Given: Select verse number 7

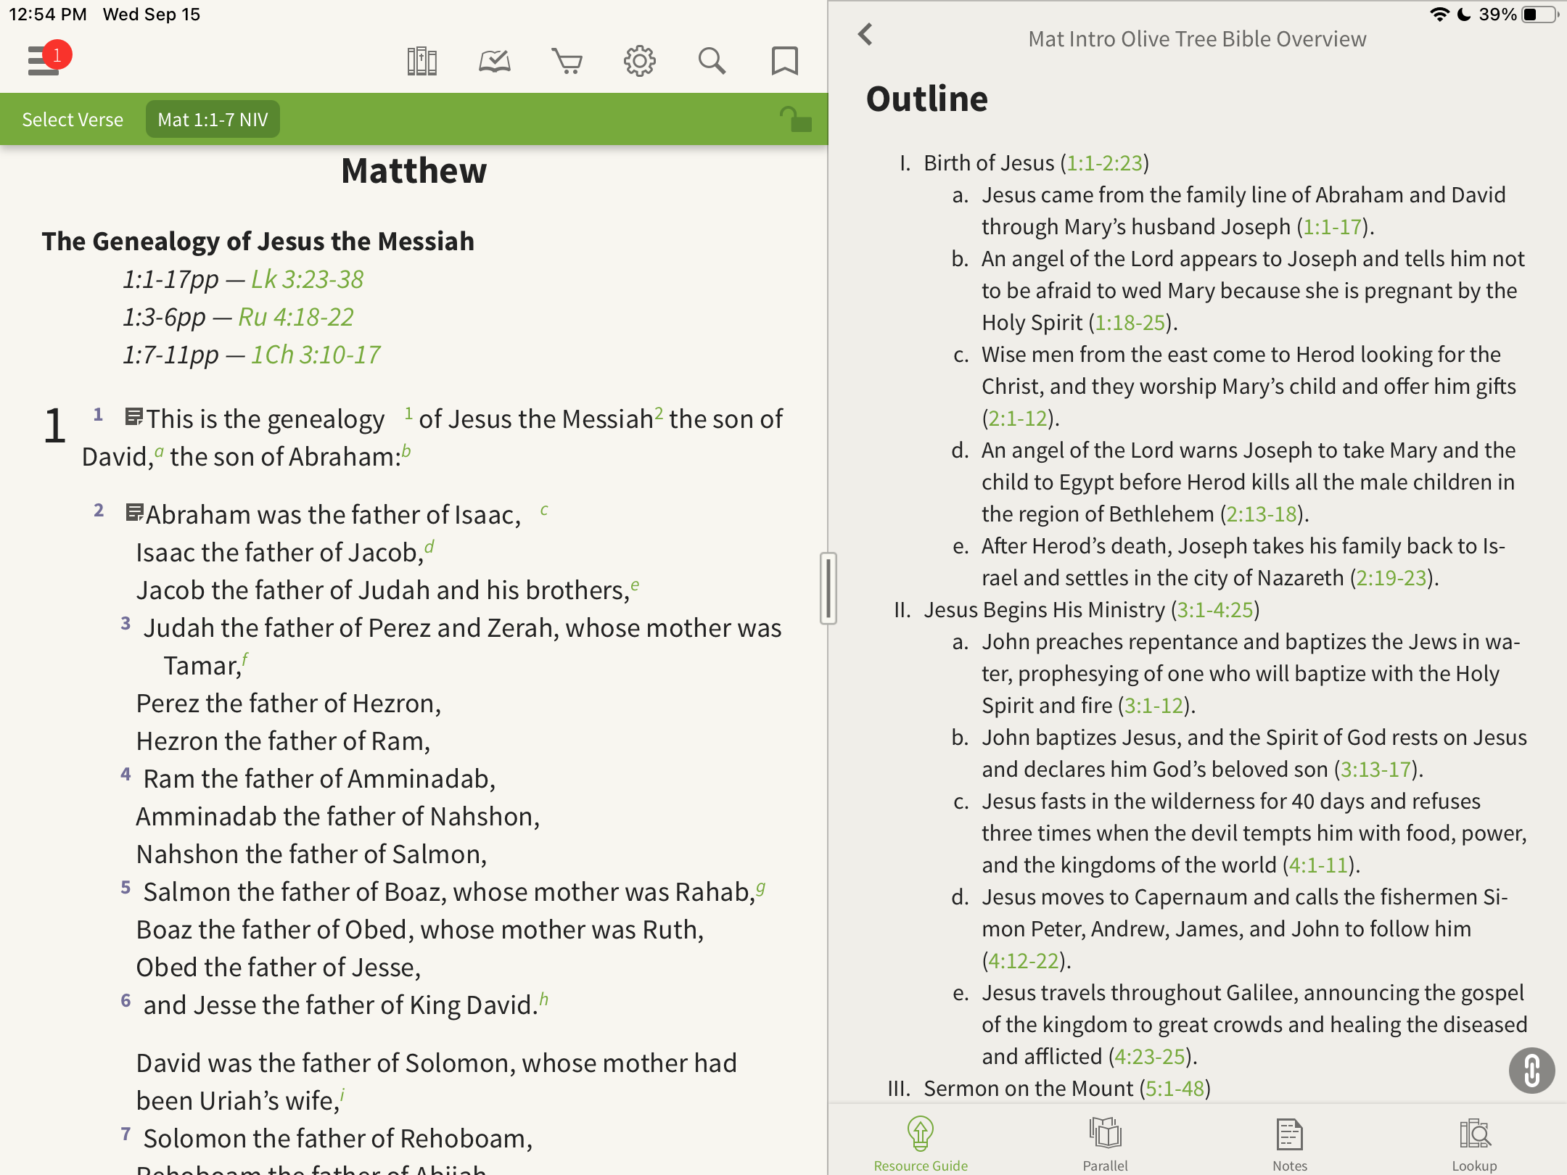Looking at the screenshot, I should pyautogui.click(x=126, y=1134).
